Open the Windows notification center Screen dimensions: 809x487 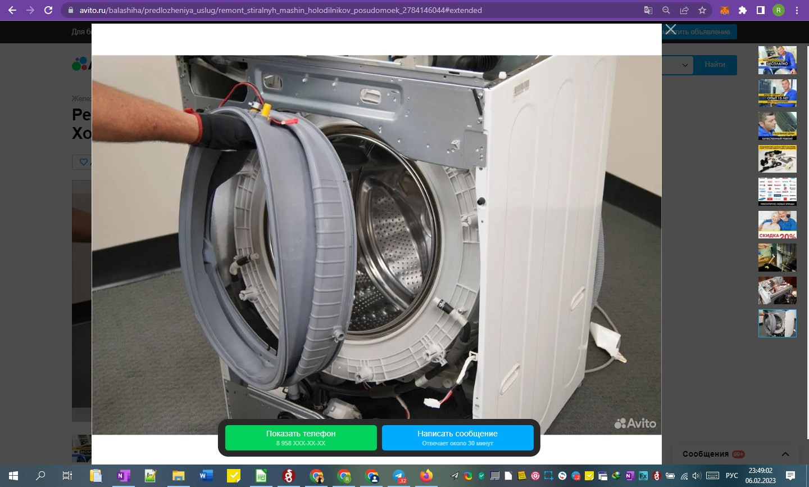[790, 476]
